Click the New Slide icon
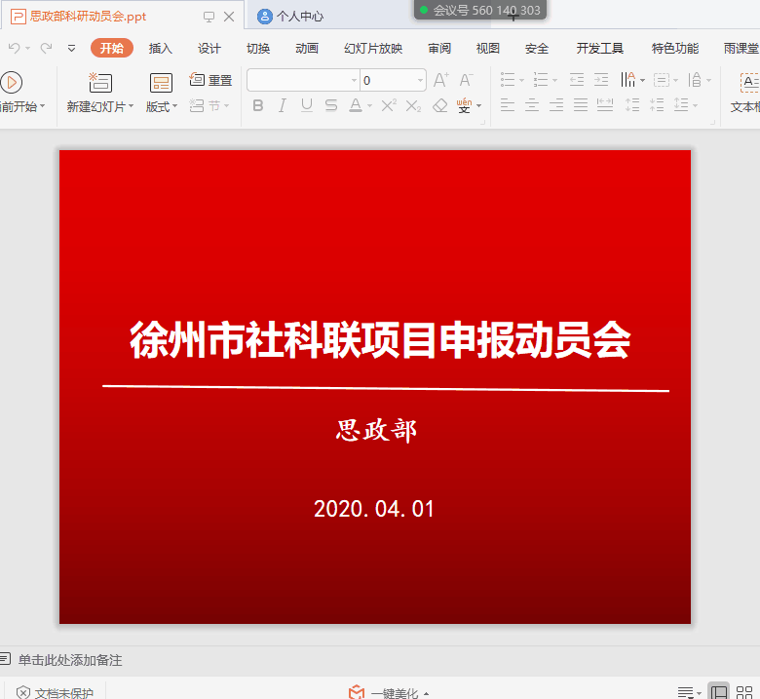Image resolution: width=760 pixels, height=699 pixels. [99, 83]
